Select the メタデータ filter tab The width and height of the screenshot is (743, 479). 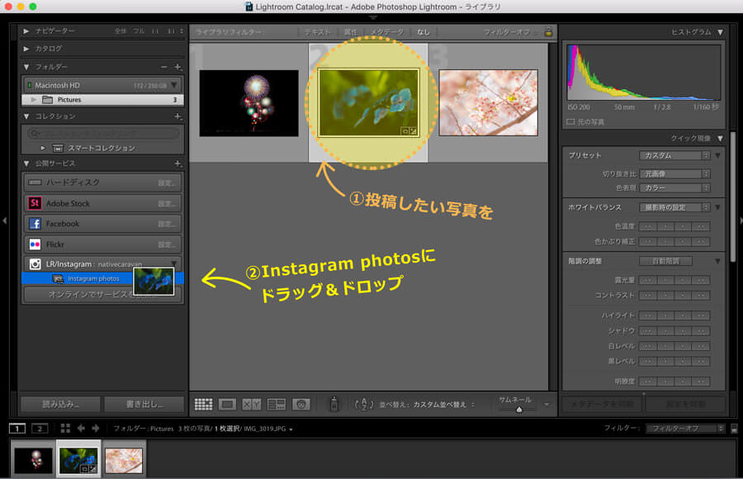pos(386,32)
